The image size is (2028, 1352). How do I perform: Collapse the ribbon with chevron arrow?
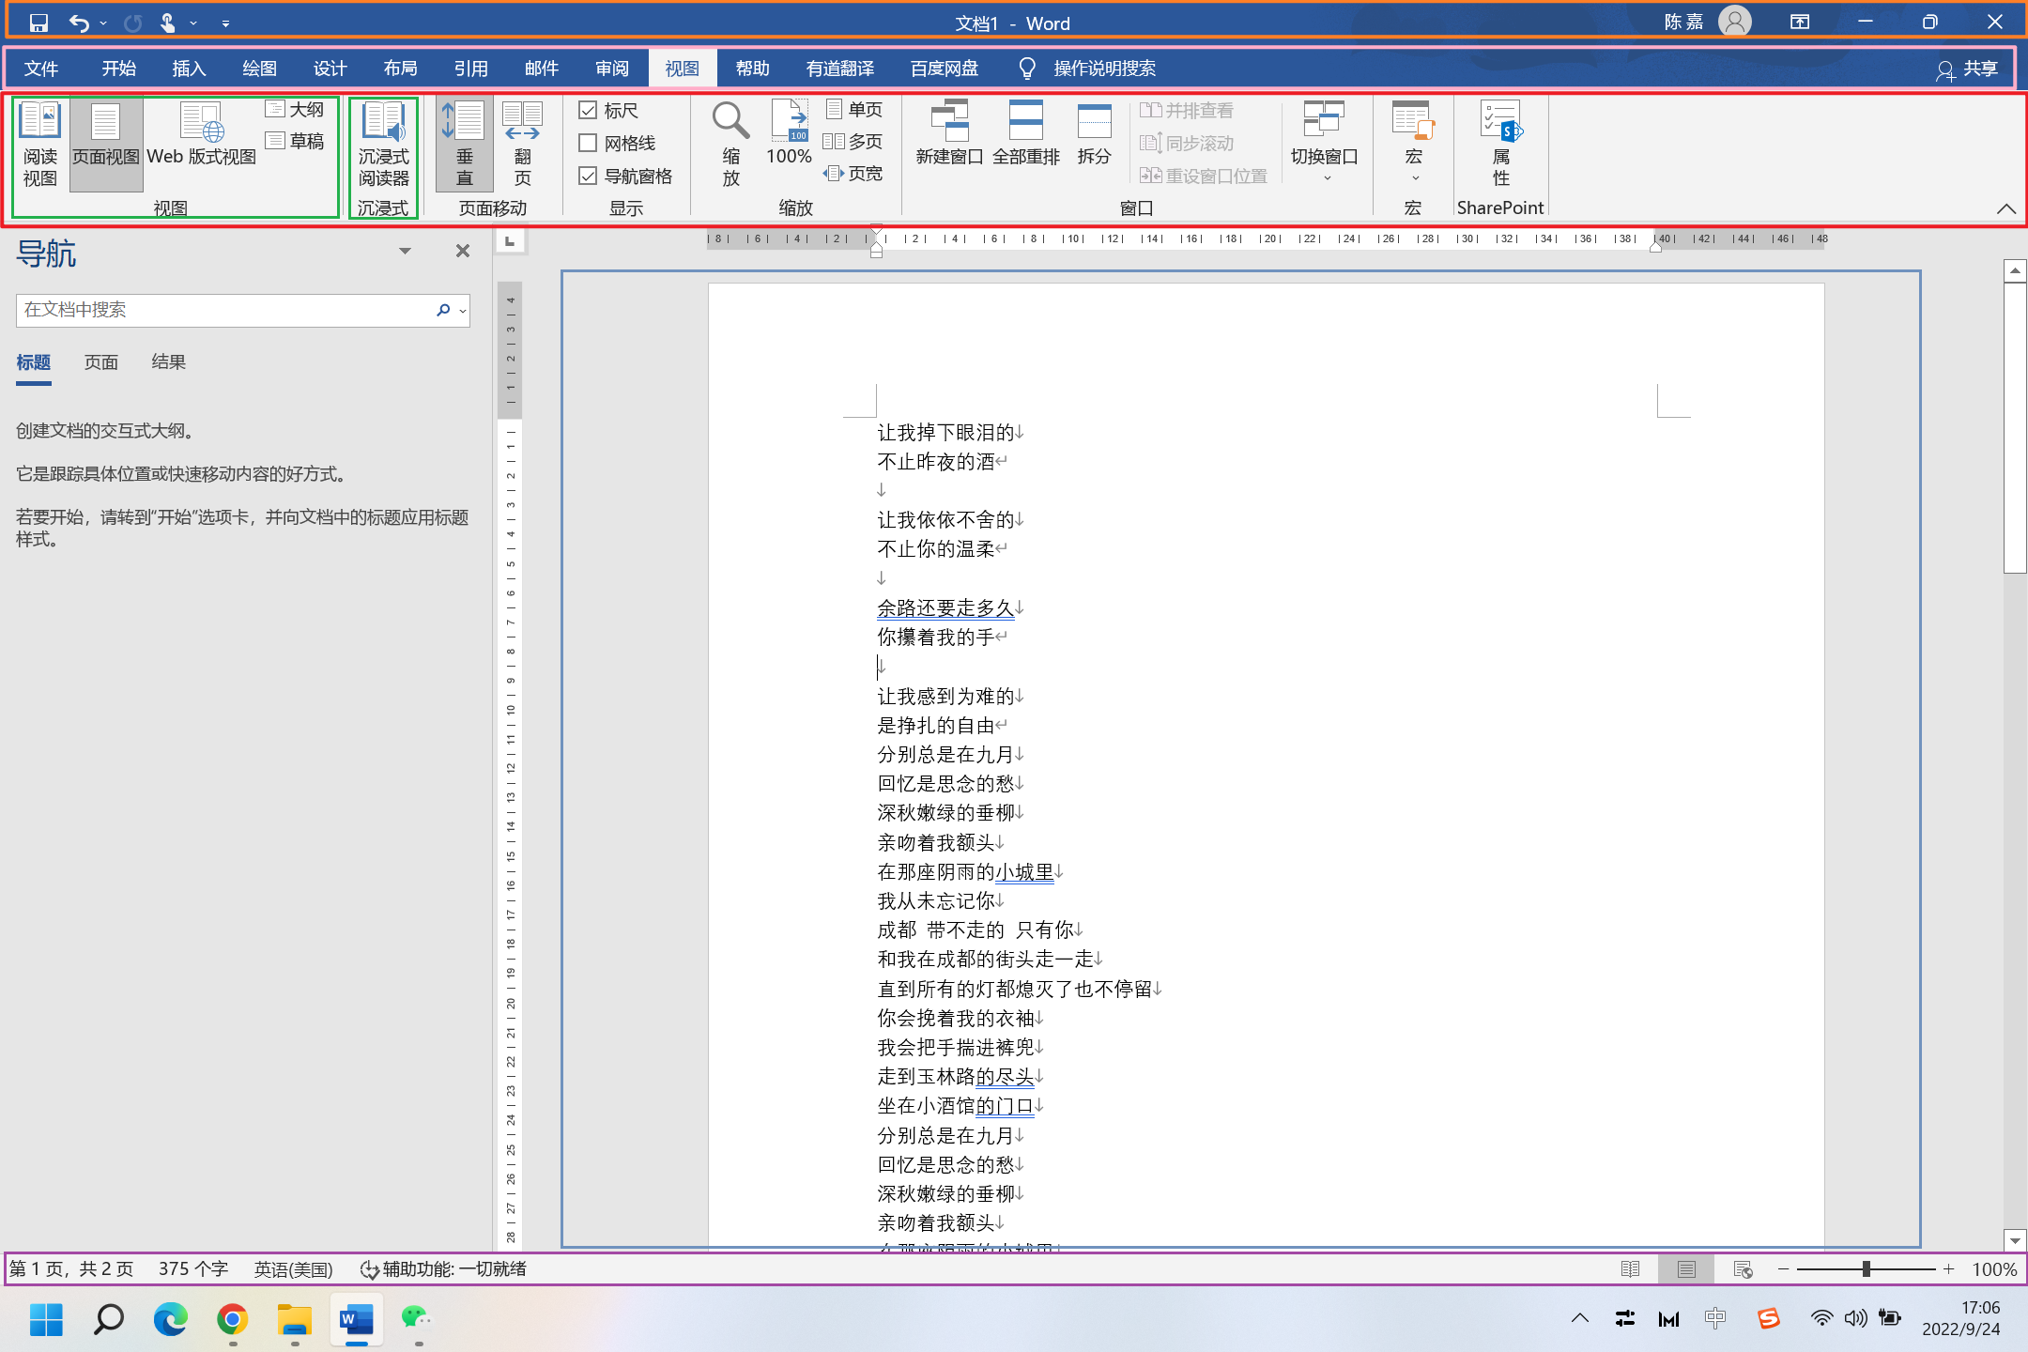tap(2006, 208)
